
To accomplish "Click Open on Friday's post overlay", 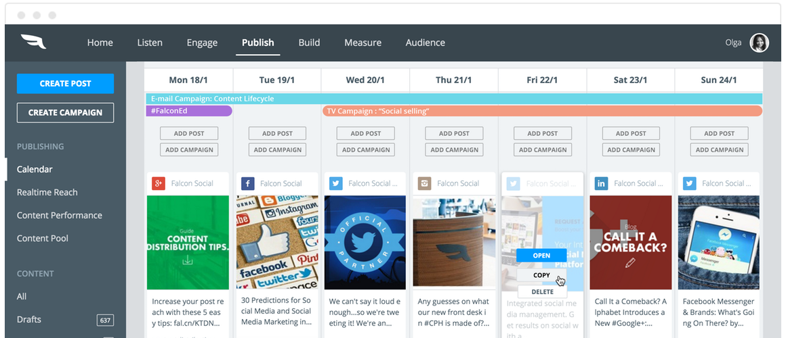I will 542,256.
